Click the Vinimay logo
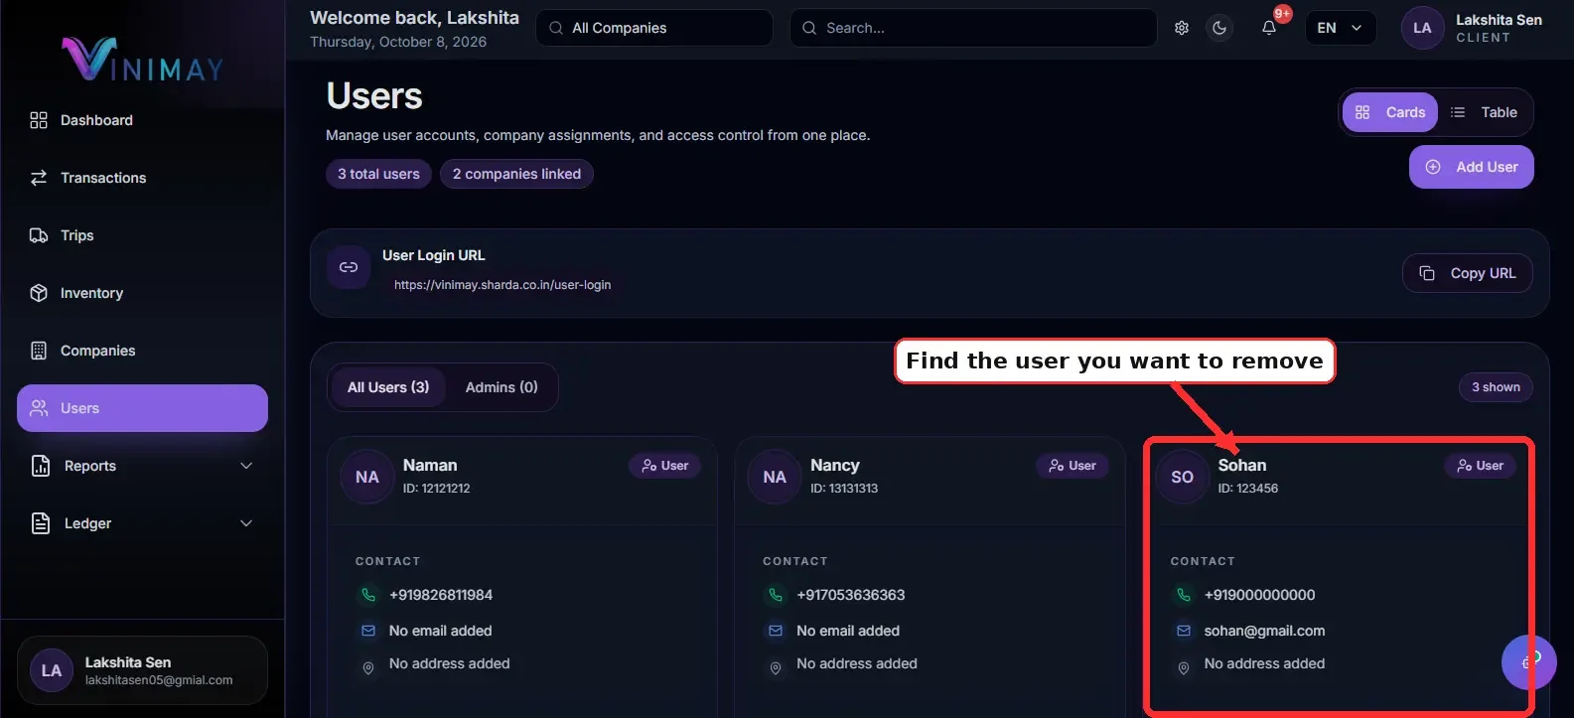1574x718 pixels. [x=142, y=59]
